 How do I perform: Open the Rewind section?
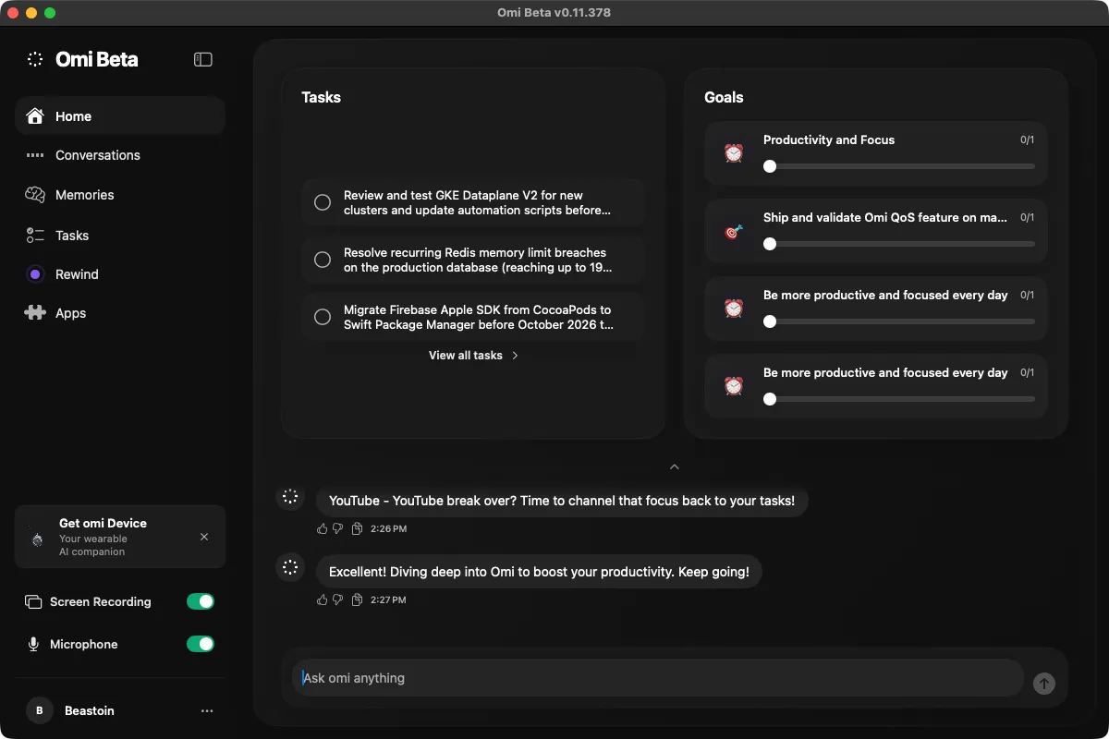point(120,274)
